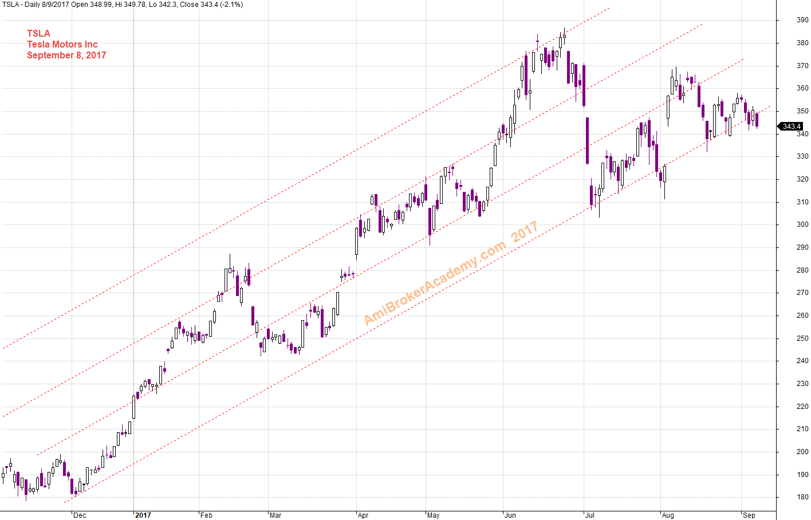The image size is (811, 520).
Task: Click the 'Jun' month label on time axis
Action: 510,515
